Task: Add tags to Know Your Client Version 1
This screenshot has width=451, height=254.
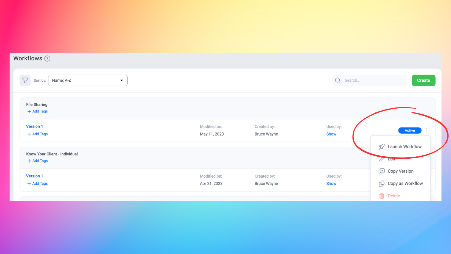Action: [x=37, y=183]
